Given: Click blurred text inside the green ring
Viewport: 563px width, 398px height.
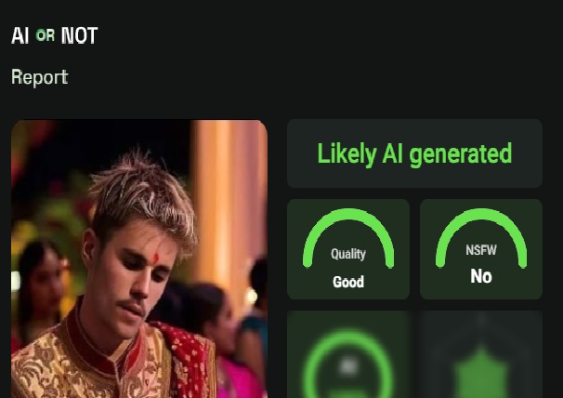Looking at the screenshot, I should pos(348,366).
